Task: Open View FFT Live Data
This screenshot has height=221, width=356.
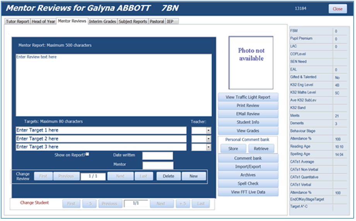Action: (248, 192)
